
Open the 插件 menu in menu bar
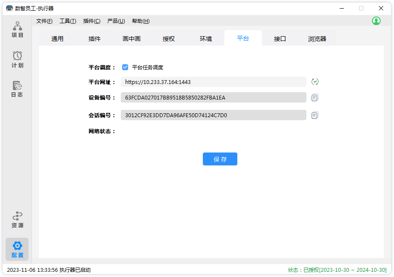91,21
